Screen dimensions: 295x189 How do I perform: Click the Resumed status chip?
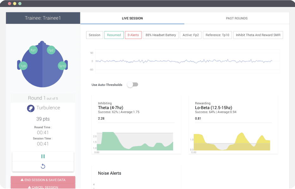click(x=114, y=35)
